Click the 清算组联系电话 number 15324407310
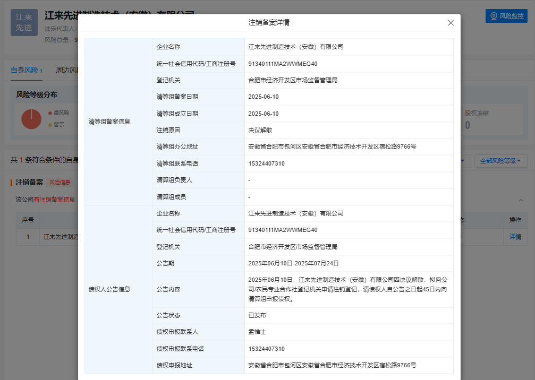Screen dimensions: 535x380 [x=267, y=163]
